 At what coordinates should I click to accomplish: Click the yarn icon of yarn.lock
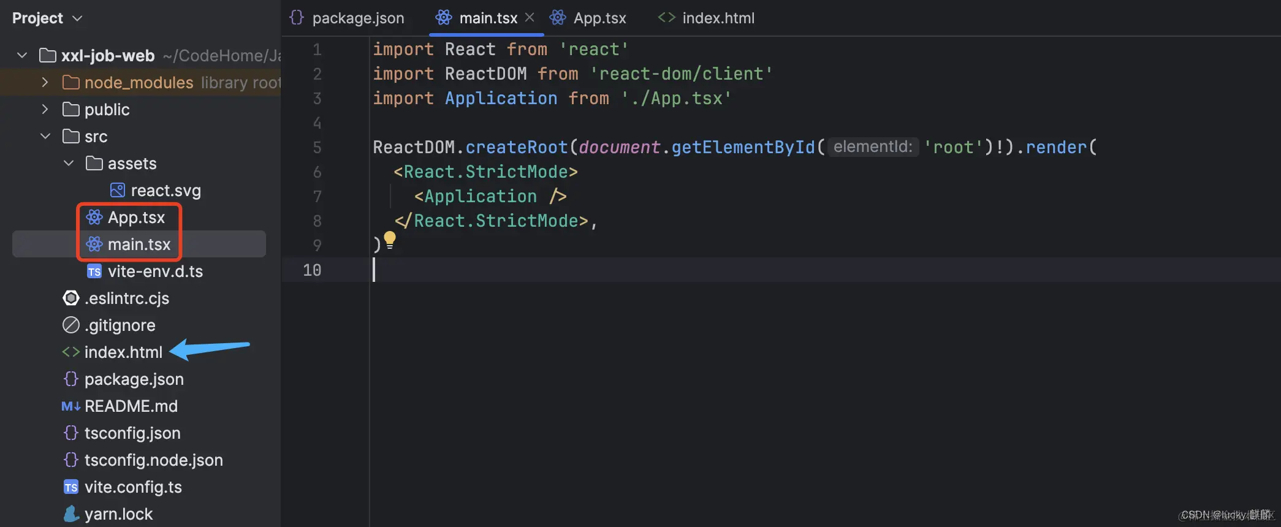click(x=71, y=514)
